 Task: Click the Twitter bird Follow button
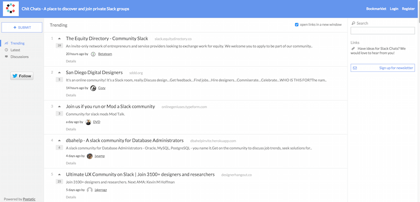22,76
